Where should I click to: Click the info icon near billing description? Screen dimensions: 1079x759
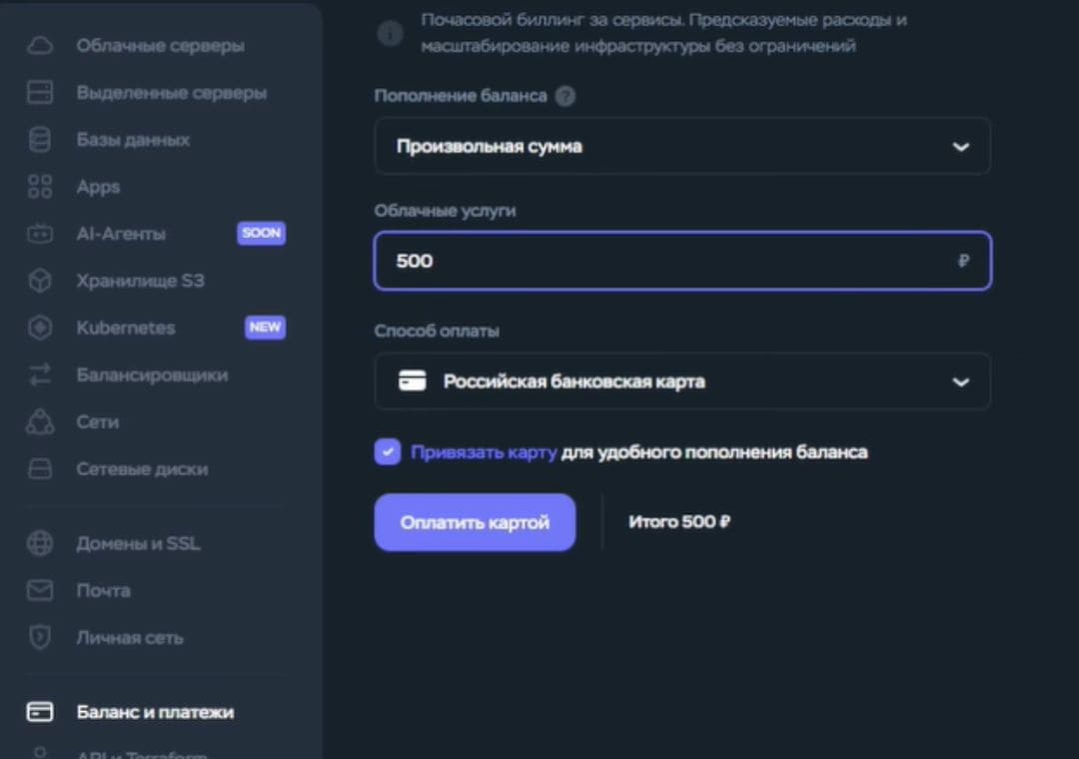coord(390,34)
